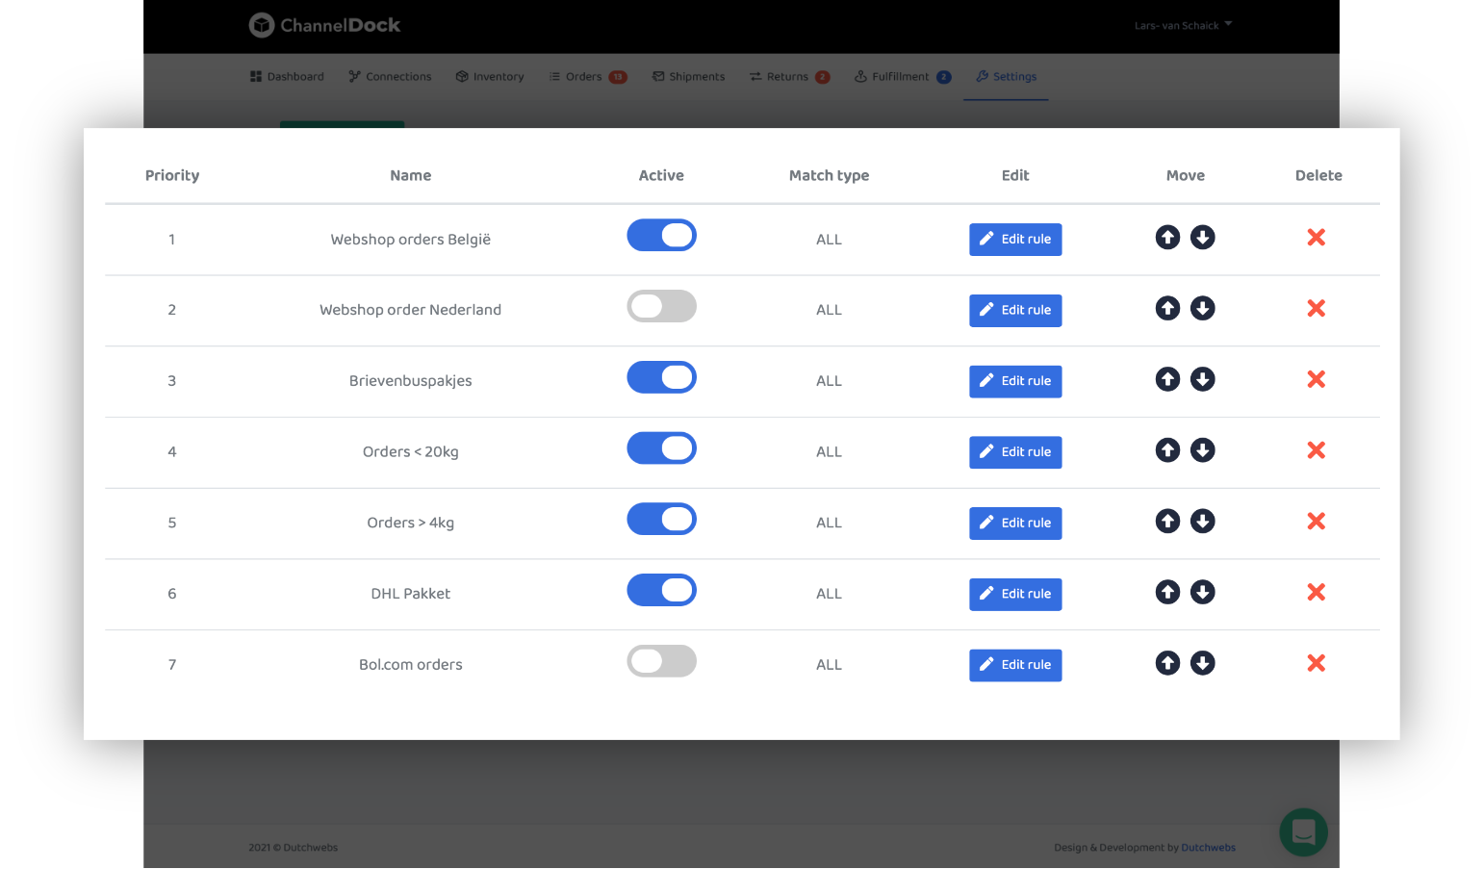This screenshot has width=1484, height=869.
Task: Edit rule for Orders > 4kg
Action: [1015, 524]
